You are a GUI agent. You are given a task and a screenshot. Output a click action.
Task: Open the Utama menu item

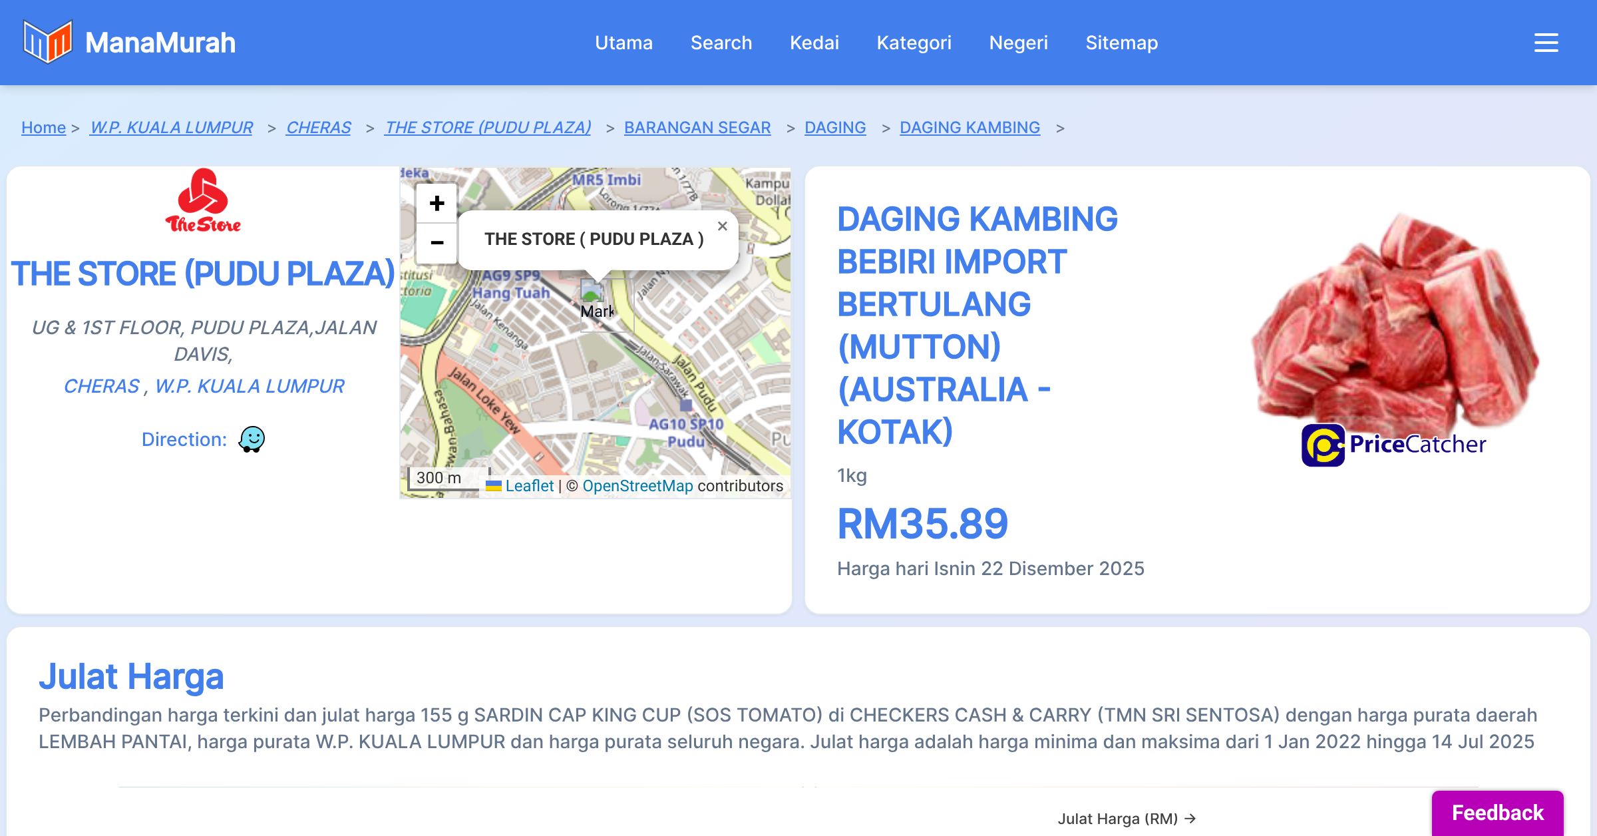click(x=623, y=43)
